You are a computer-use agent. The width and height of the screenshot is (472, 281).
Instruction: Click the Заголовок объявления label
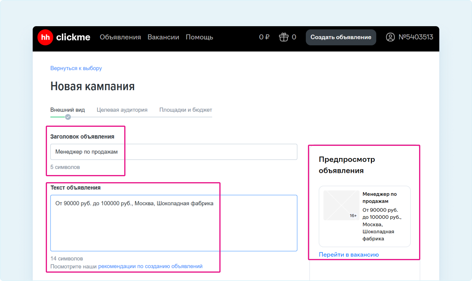point(82,137)
